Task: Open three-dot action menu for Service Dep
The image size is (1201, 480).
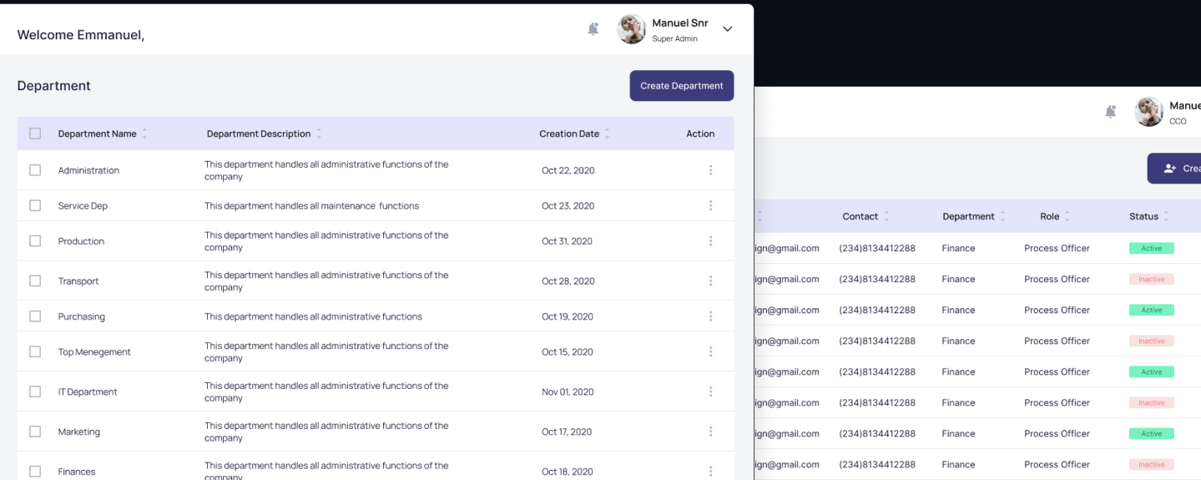Action: point(710,205)
